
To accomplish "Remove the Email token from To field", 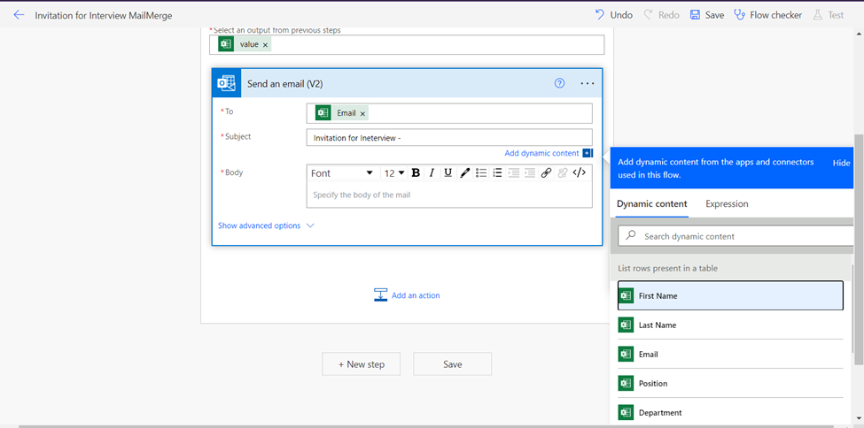I will [x=362, y=113].
